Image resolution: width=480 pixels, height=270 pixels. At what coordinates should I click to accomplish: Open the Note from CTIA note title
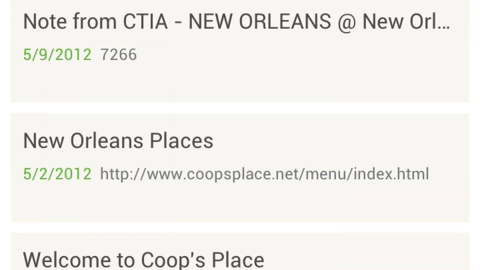pos(236,22)
